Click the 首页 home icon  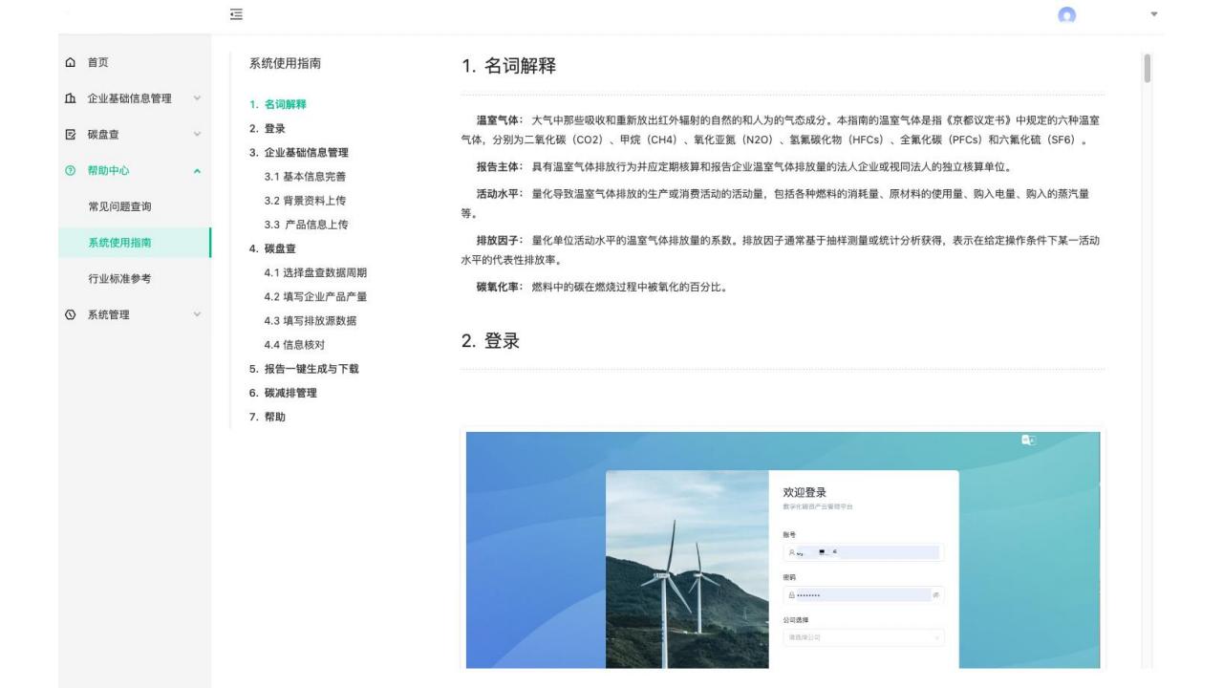[x=71, y=62]
